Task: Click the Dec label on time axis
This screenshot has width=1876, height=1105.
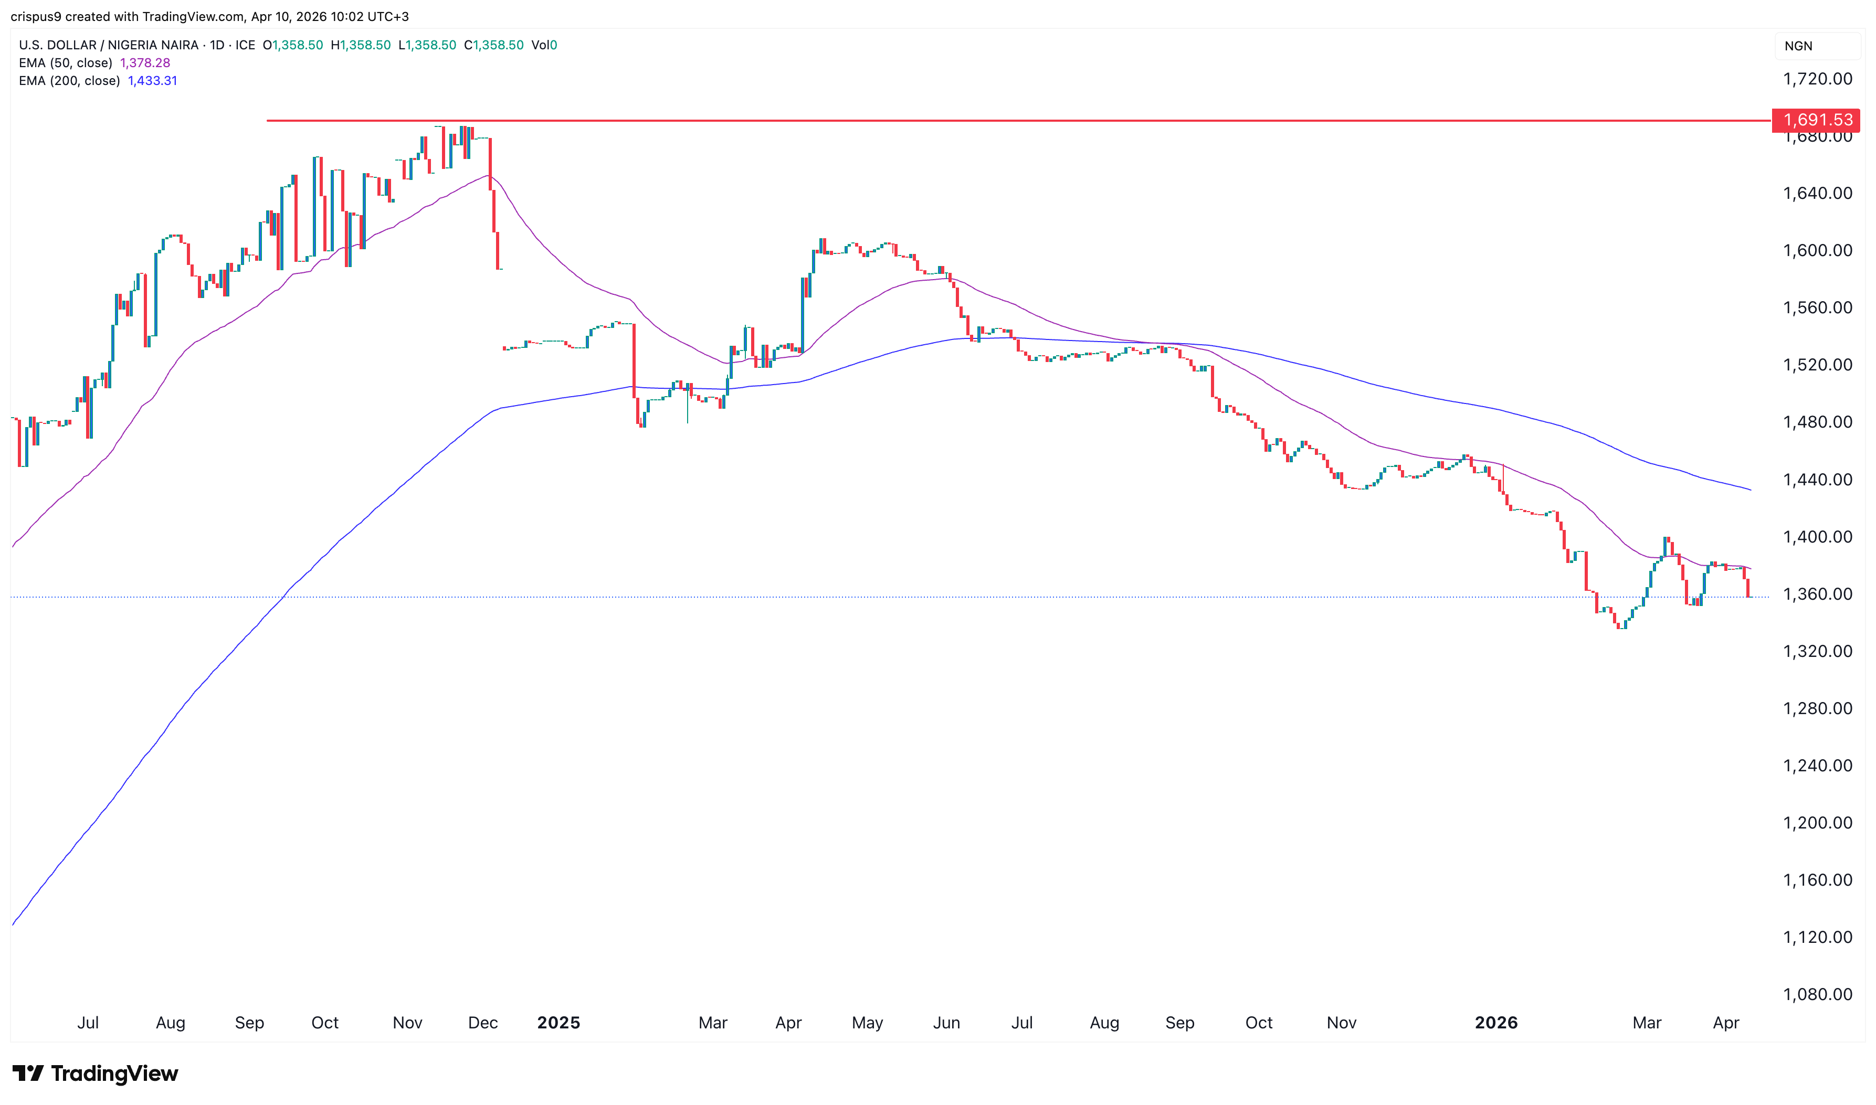Action: click(482, 1022)
